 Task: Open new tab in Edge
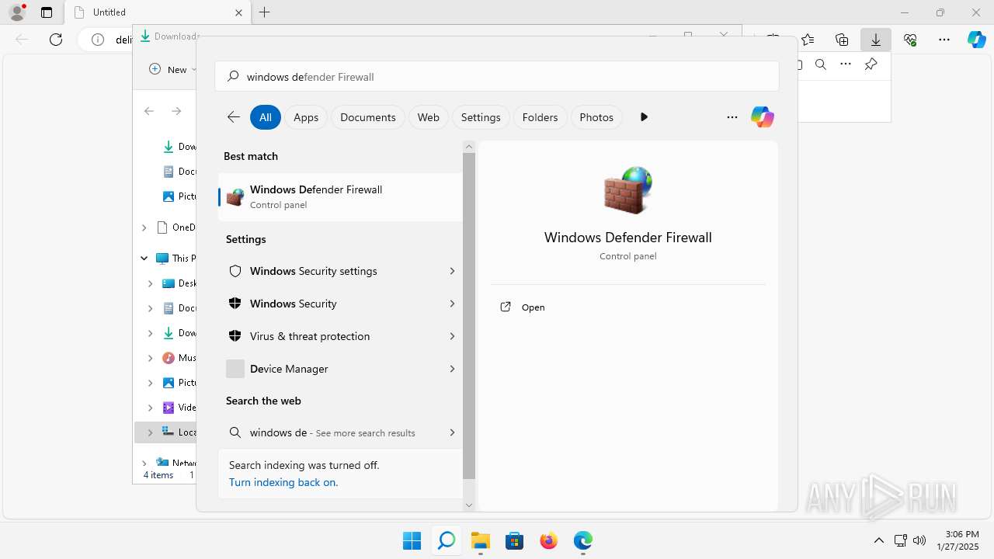(265, 12)
